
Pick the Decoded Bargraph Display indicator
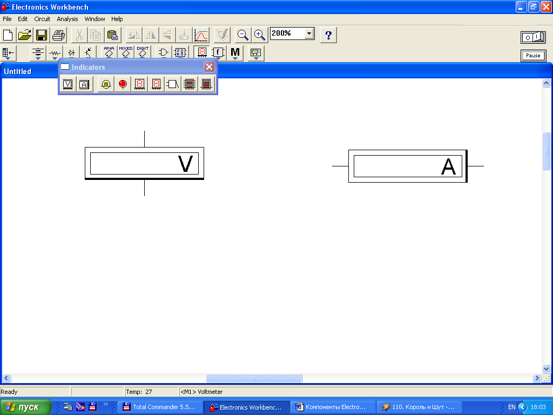tap(206, 84)
